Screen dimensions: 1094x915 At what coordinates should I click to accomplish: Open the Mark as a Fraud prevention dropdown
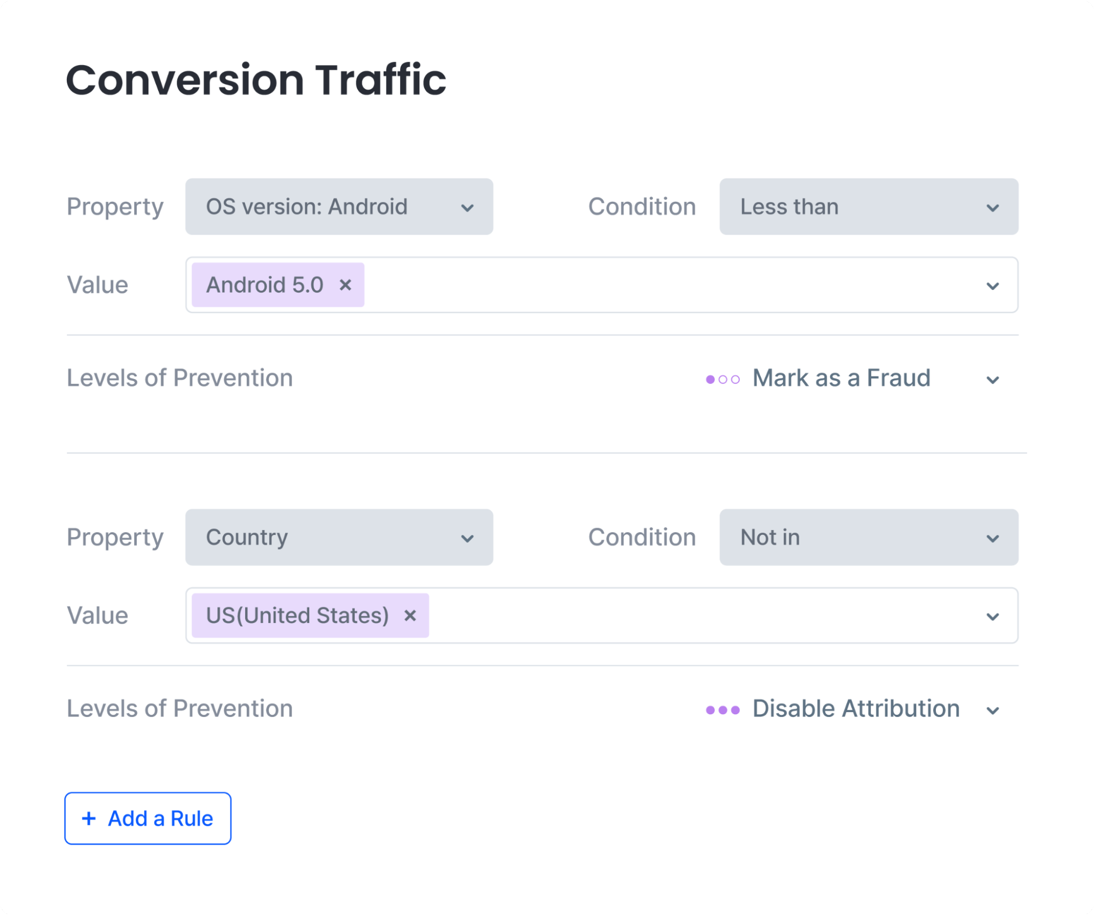click(854, 378)
